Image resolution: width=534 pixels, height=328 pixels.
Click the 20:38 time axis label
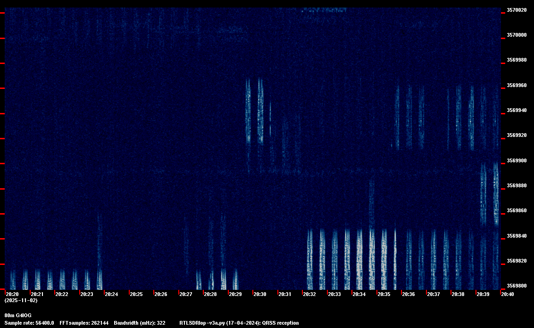458,294
